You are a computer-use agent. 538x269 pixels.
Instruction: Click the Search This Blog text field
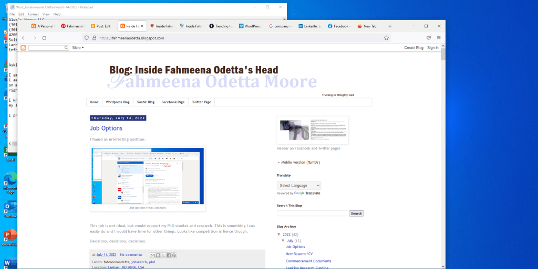[312, 213]
